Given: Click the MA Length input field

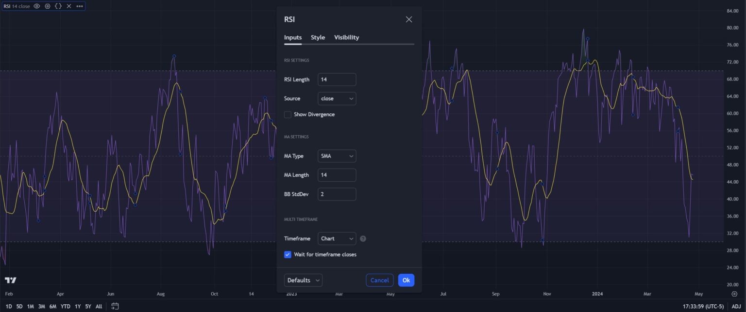Looking at the screenshot, I should pos(337,175).
